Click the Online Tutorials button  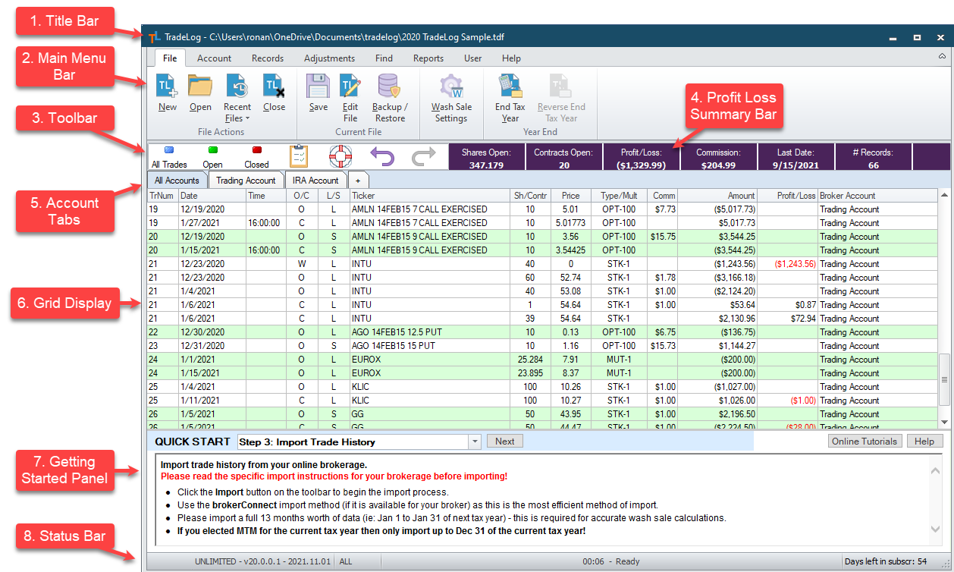point(865,442)
